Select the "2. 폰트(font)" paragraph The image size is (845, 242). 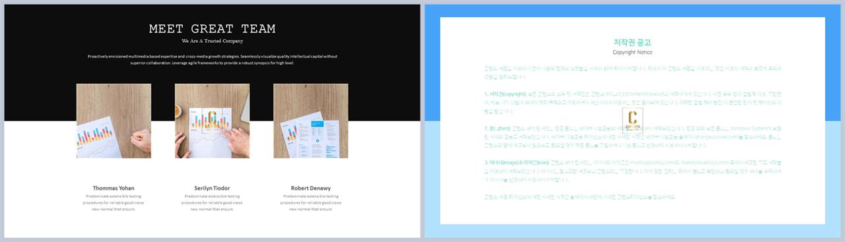pos(632,136)
